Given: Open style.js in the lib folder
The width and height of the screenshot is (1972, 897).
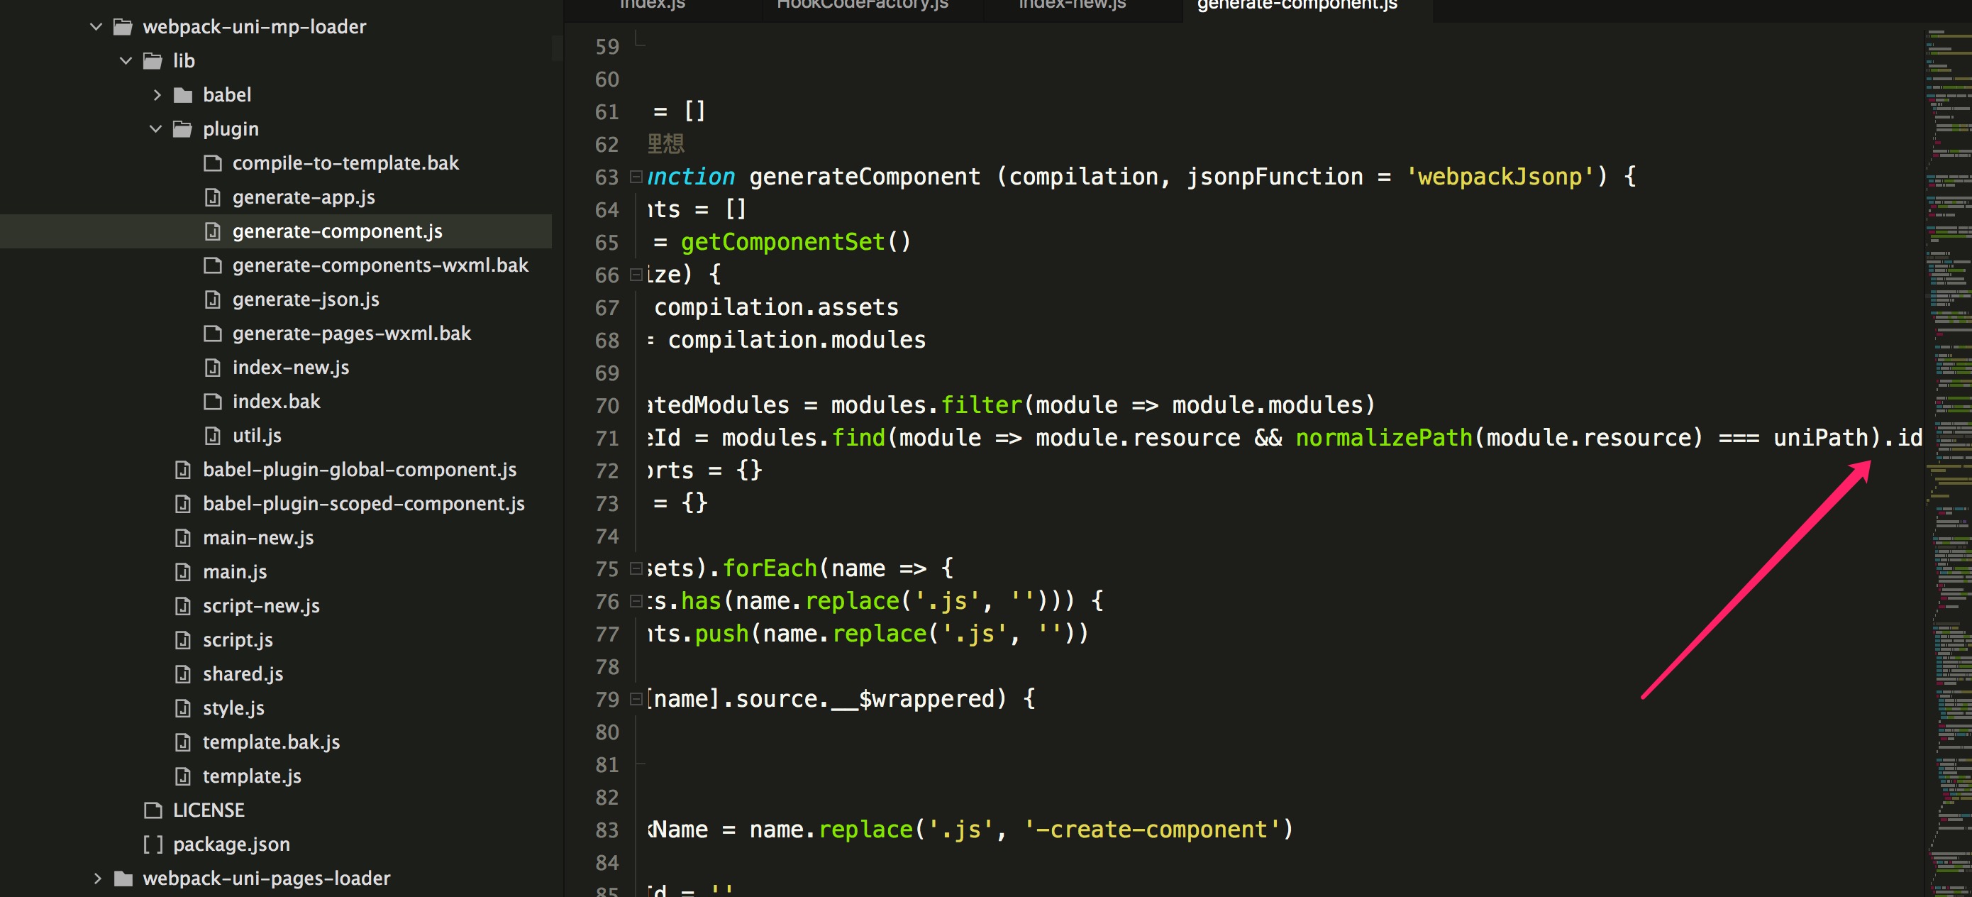Looking at the screenshot, I should 233,708.
